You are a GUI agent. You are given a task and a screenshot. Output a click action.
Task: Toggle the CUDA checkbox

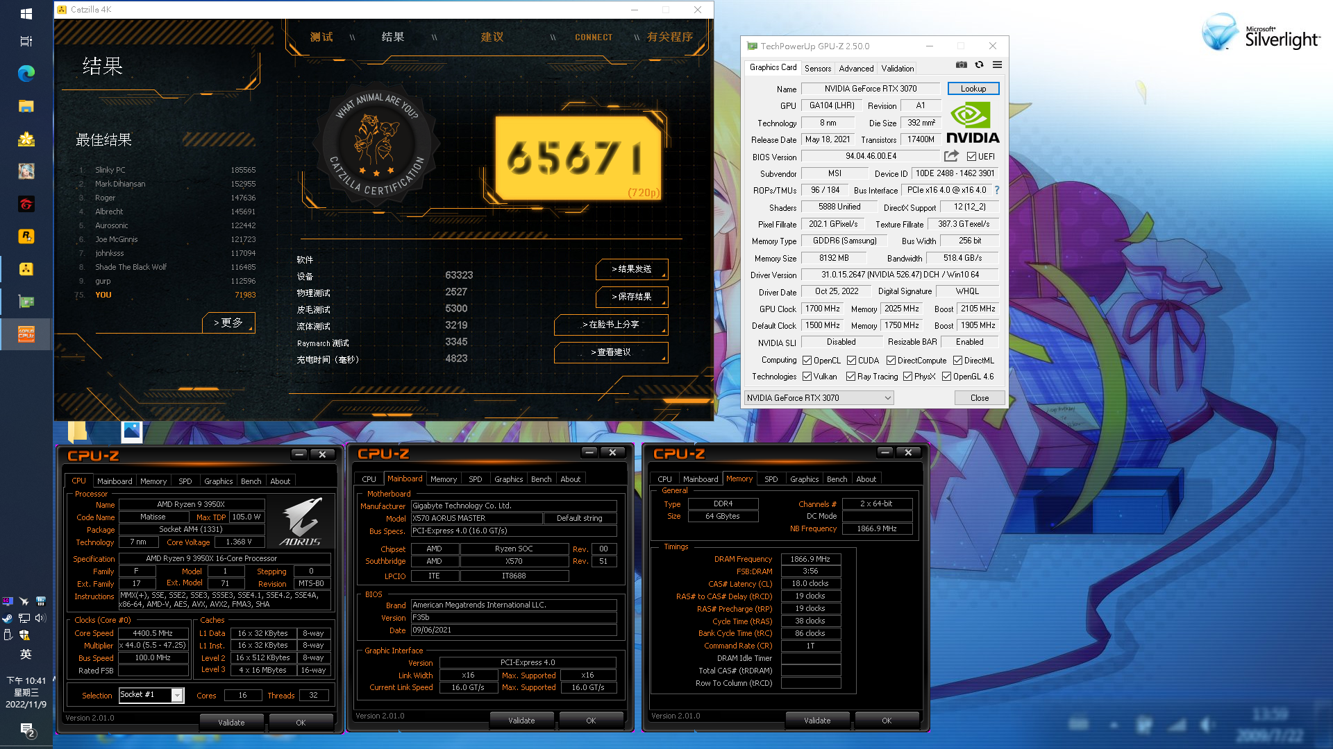[x=851, y=361]
